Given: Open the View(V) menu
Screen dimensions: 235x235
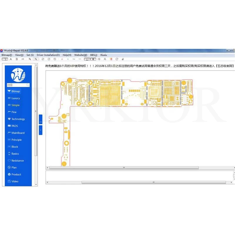Looking at the screenshot, I should (19, 55).
